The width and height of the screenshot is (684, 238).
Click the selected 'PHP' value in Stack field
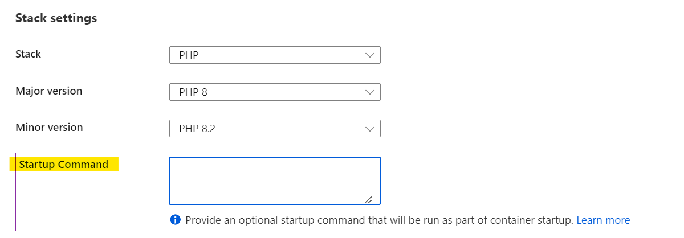click(189, 56)
